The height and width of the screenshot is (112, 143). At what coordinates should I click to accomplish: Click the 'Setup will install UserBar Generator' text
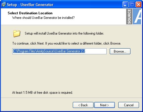click(64, 33)
